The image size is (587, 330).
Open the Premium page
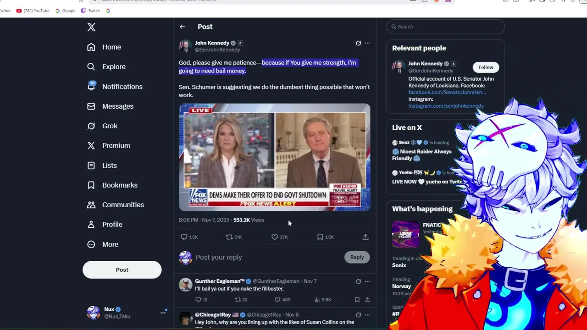(x=109, y=145)
